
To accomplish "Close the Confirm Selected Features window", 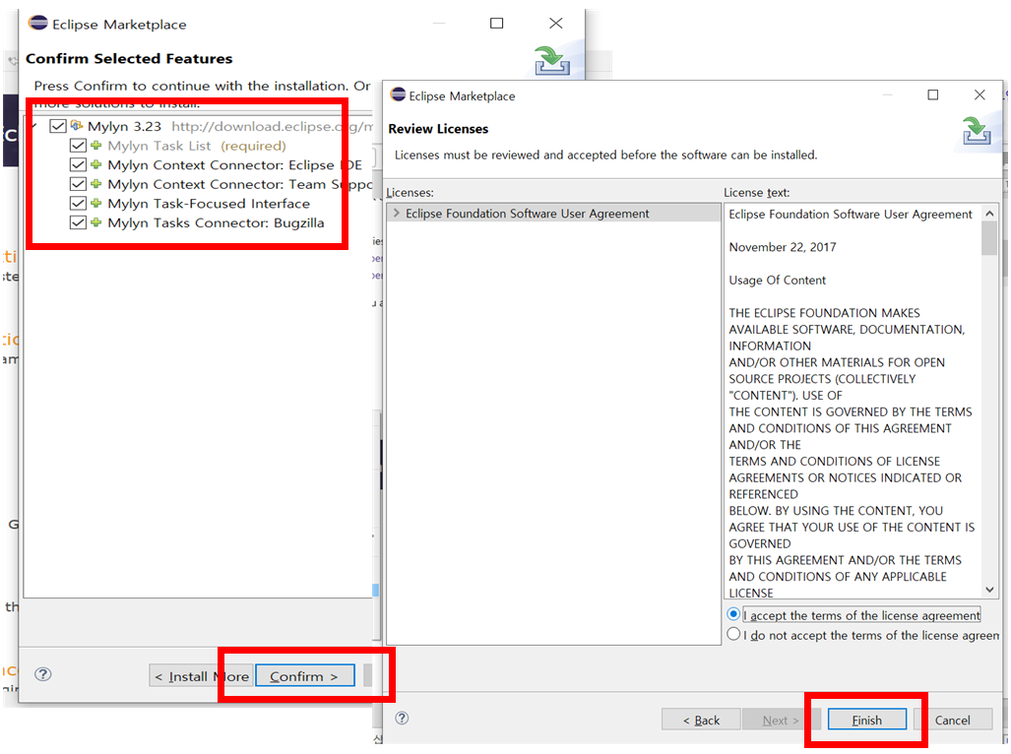I will click(556, 24).
